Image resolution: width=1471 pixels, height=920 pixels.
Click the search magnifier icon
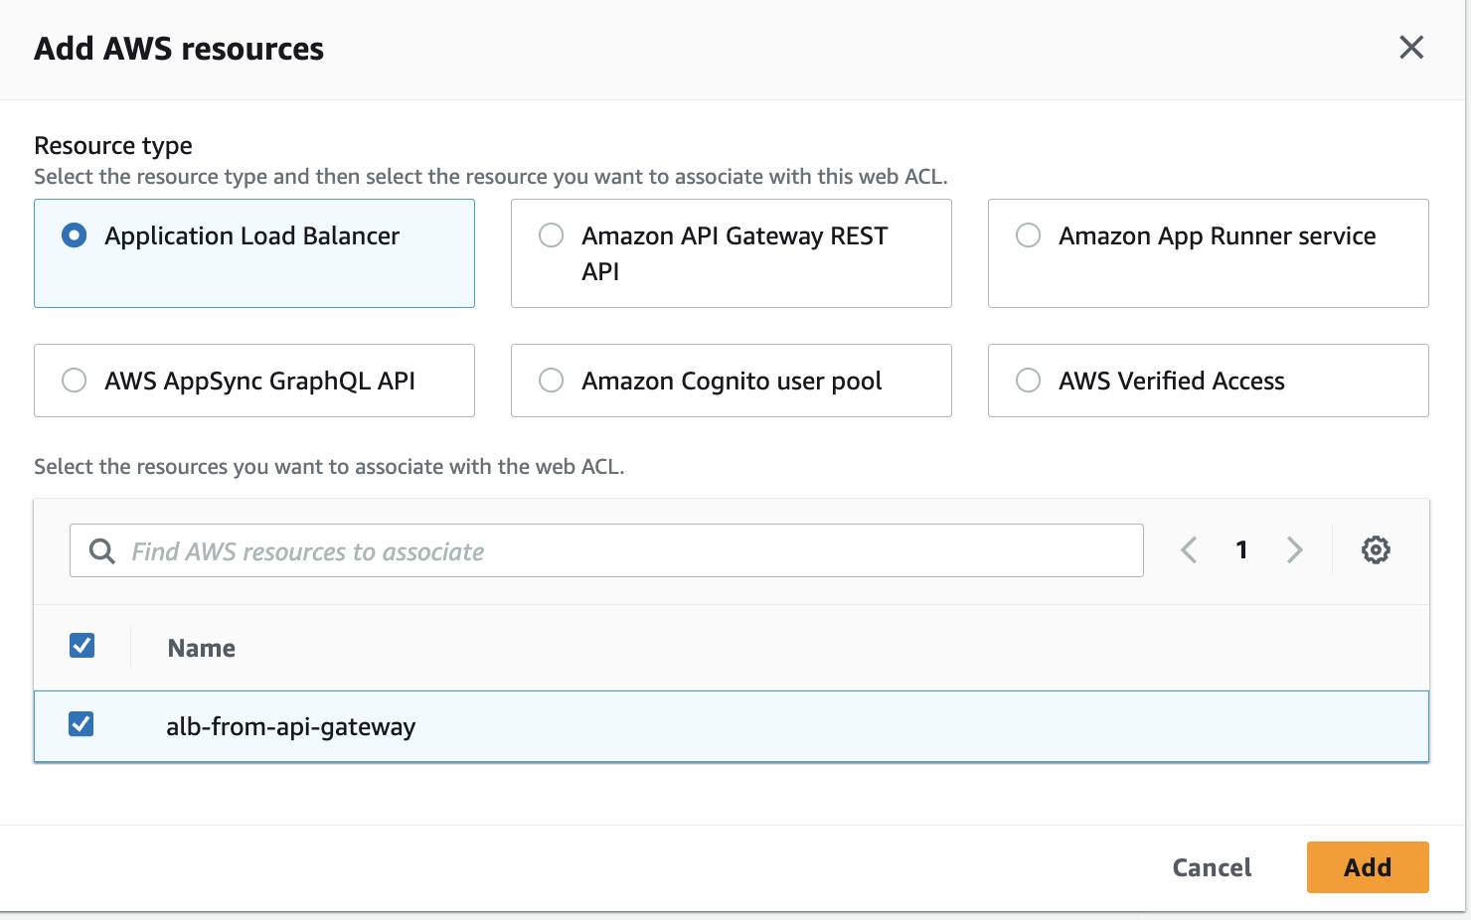tap(100, 550)
